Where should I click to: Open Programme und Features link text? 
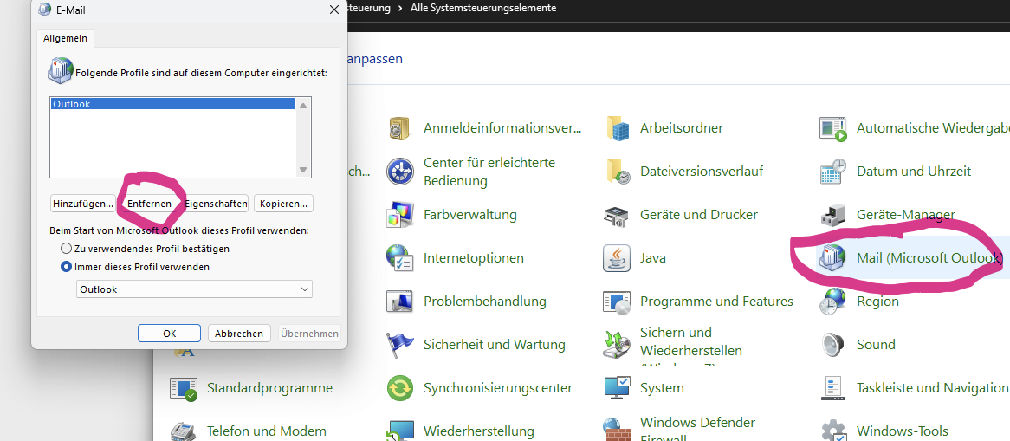(716, 302)
